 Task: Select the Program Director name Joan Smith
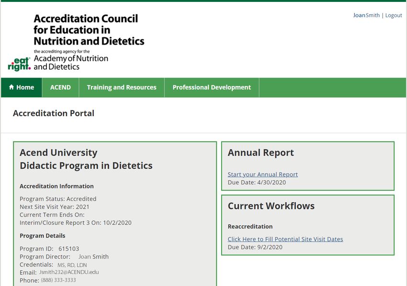pos(93,257)
